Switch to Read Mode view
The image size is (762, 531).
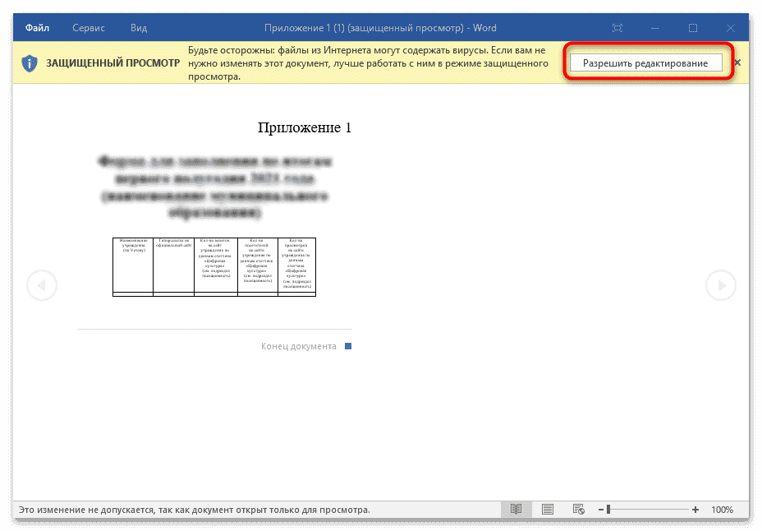[516, 509]
